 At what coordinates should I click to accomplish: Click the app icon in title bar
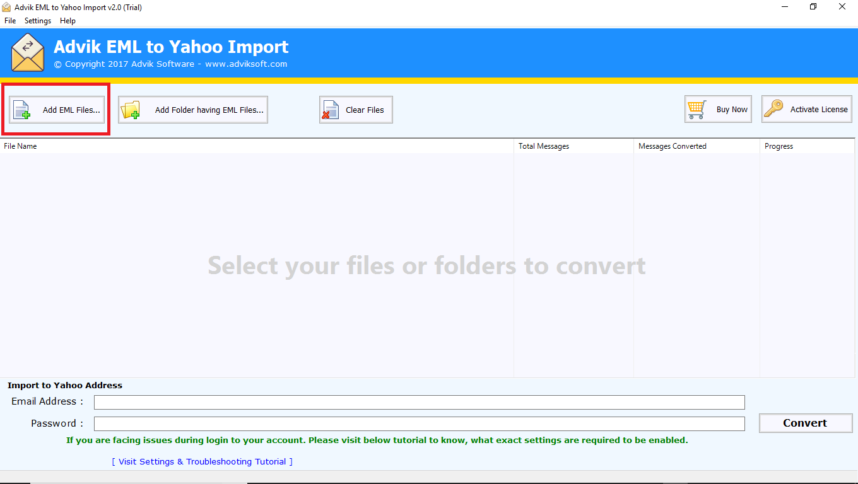click(x=7, y=7)
